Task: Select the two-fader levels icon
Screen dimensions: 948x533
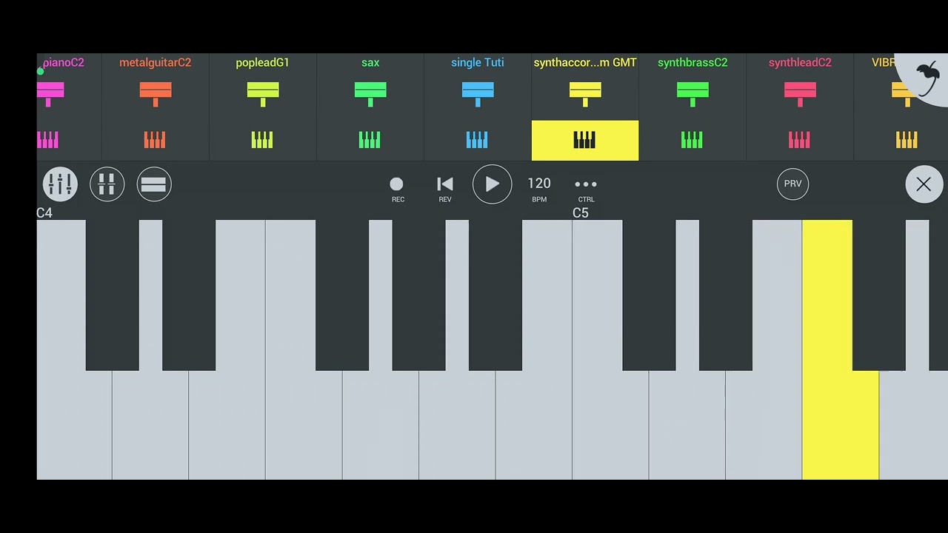Action: point(107,184)
